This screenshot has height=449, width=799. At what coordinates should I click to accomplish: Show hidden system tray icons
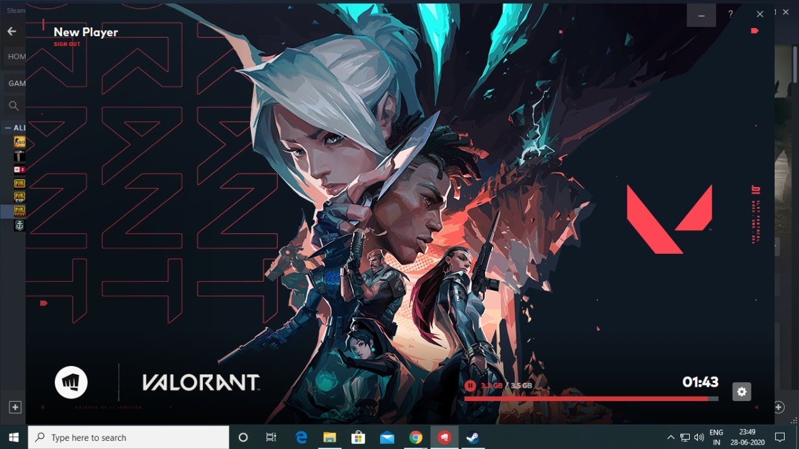pyautogui.click(x=671, y=437)
